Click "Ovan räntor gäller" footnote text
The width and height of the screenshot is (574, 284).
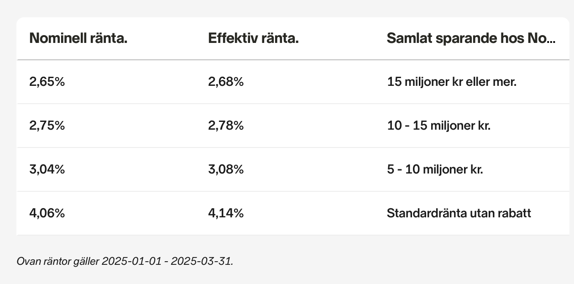pos(58,262)
